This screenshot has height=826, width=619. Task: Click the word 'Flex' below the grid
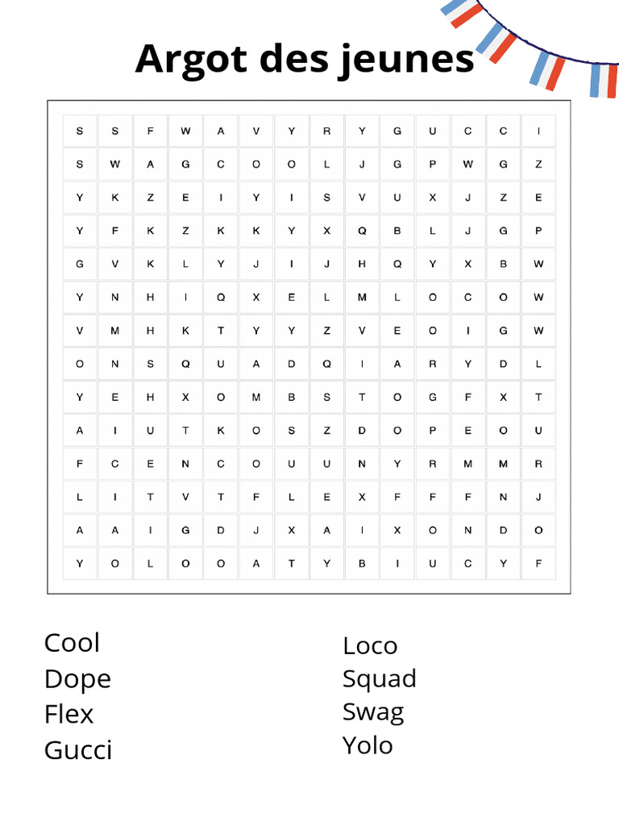tap(69, 714)
